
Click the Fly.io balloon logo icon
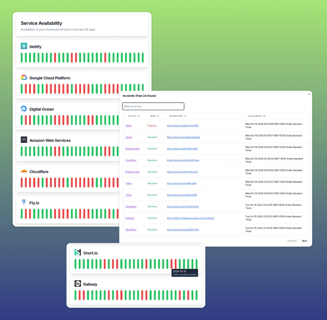pyautogui.click(x=24, y=202)
